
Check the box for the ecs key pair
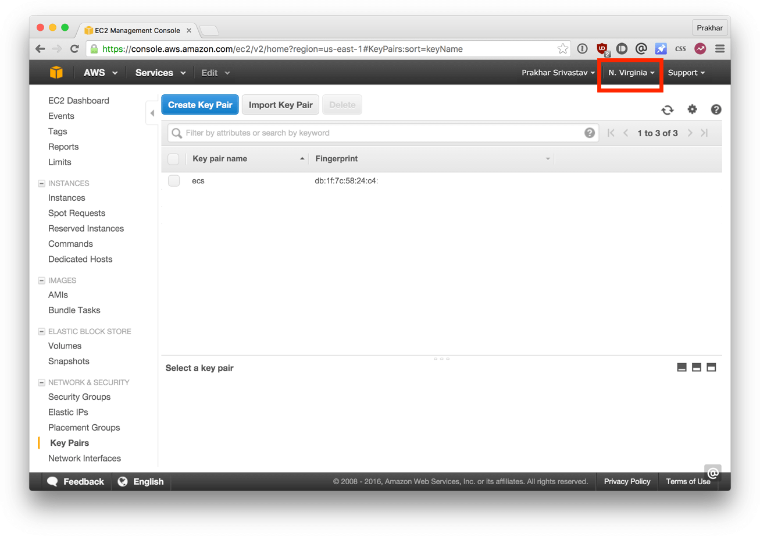pos(174,181)
